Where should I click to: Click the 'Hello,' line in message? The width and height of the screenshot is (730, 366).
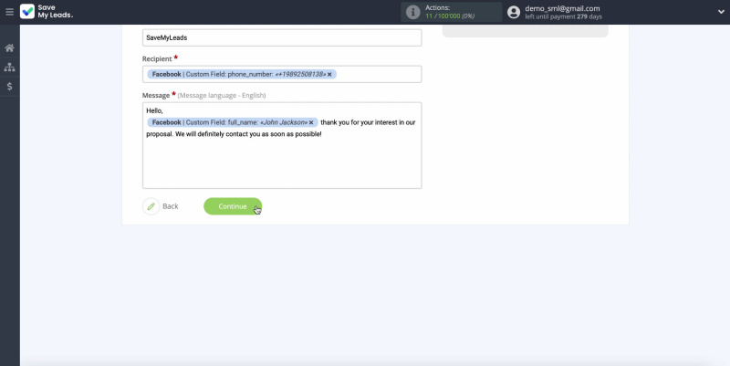click(x=154, y=110)
